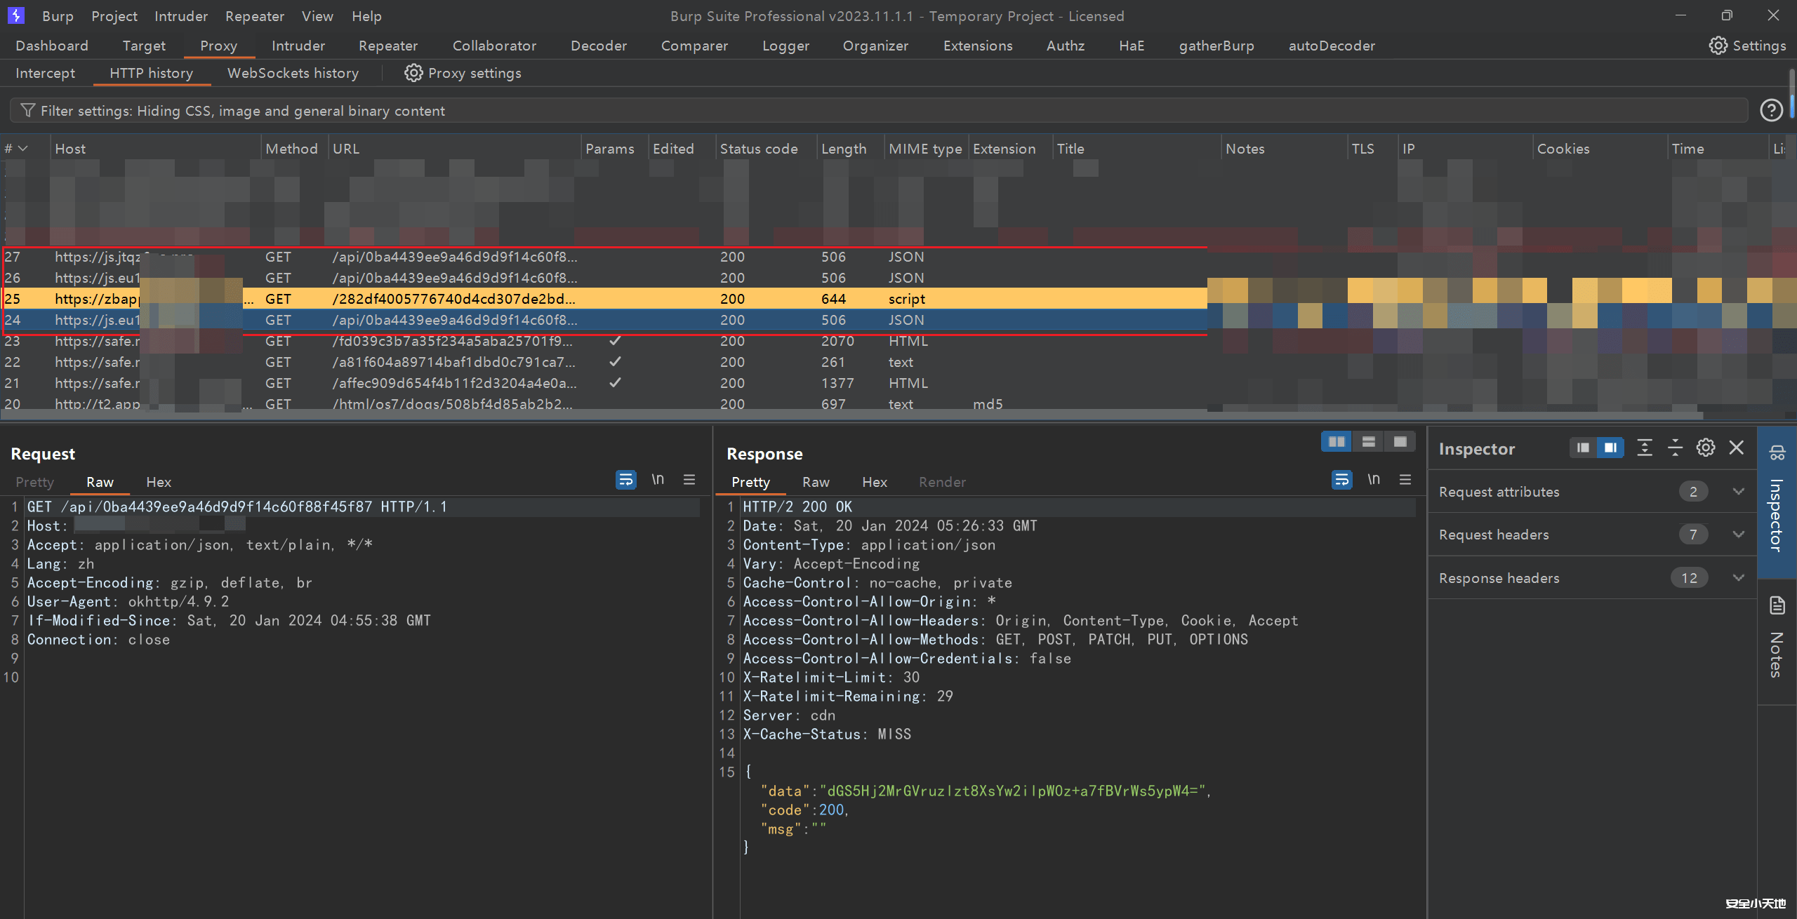Switch to WebSockets history tab
This screenshot has height=919, width=1797.
[x=293, y=73]
